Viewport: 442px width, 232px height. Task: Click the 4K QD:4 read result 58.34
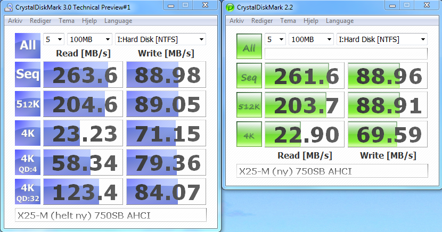[83, 162]
